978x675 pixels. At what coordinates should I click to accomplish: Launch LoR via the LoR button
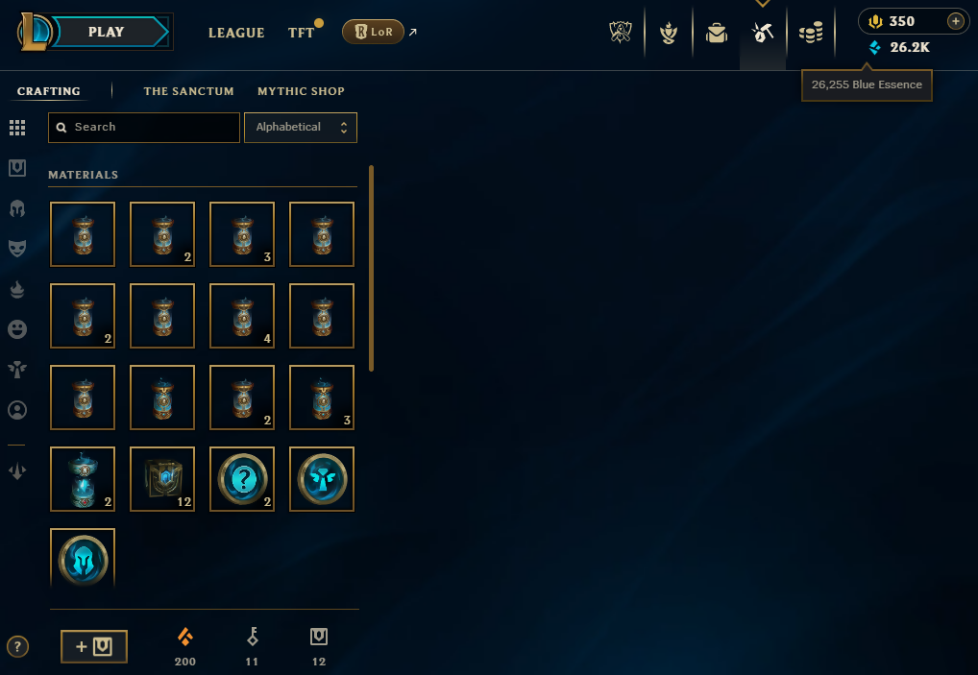(x=373, y=32)
